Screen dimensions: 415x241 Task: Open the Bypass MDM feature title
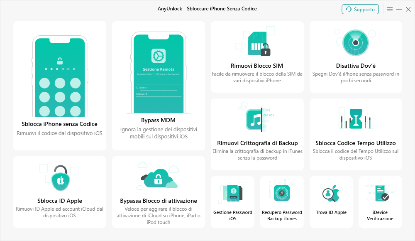158,120
